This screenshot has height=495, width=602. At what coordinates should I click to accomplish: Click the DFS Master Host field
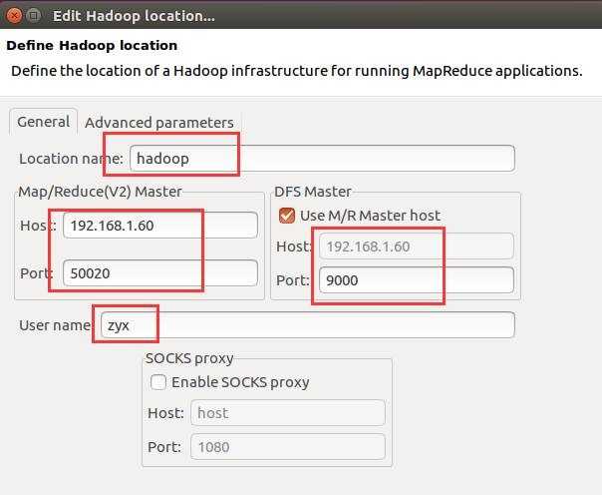pos(417,247)
